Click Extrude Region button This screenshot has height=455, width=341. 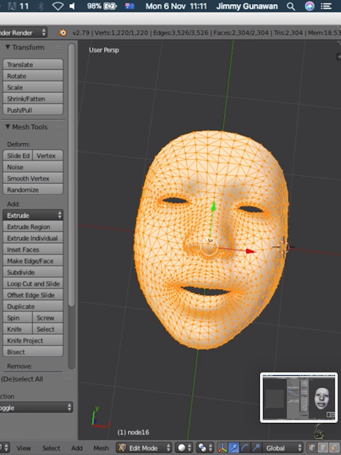[x=33, y=227]
